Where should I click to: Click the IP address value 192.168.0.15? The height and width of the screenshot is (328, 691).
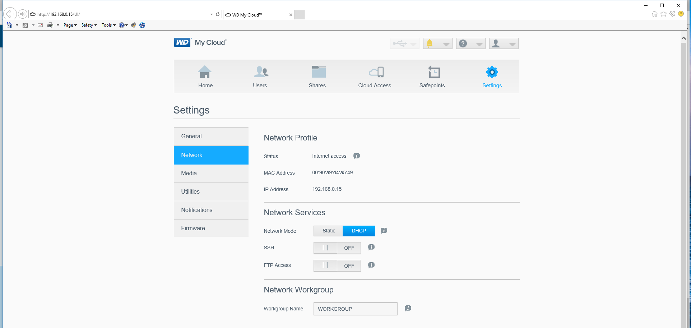tap(327, 189)
